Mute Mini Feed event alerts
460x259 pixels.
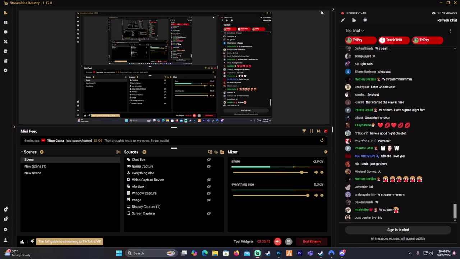click(x=326, y=131)
